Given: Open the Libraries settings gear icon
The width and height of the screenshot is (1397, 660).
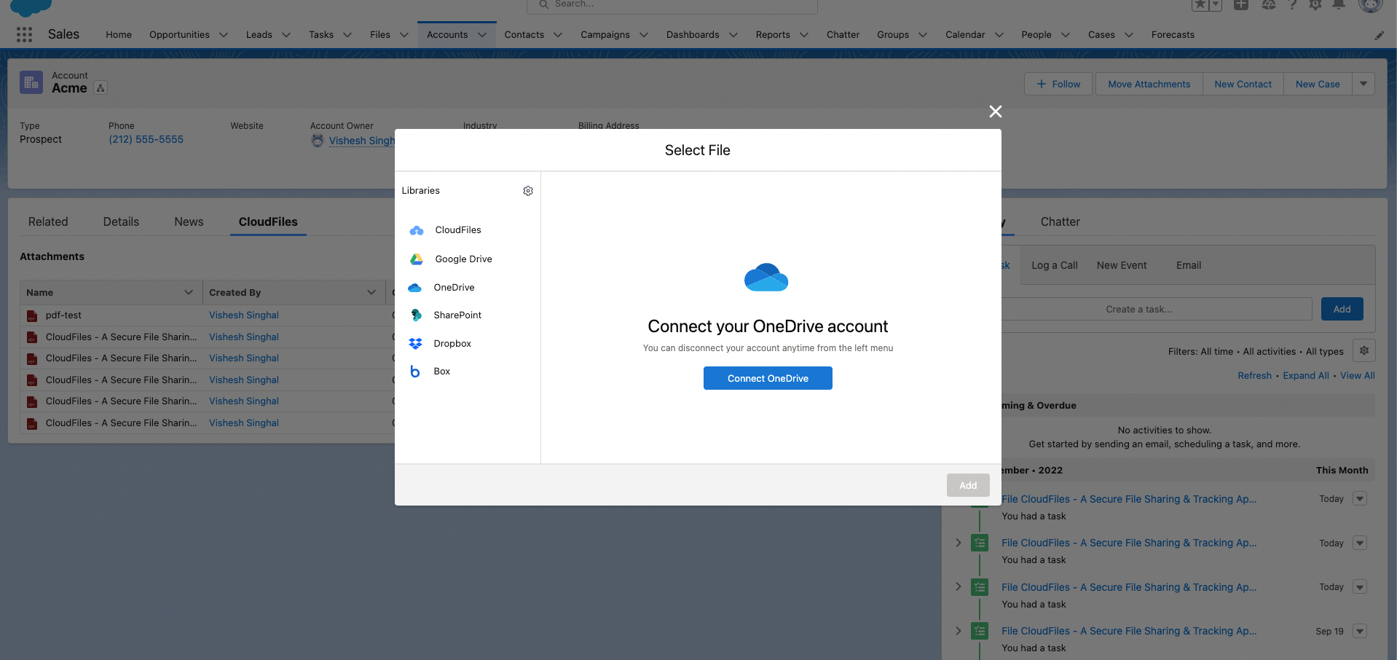Looking at the screenshot, I should [x=528, y=191].
